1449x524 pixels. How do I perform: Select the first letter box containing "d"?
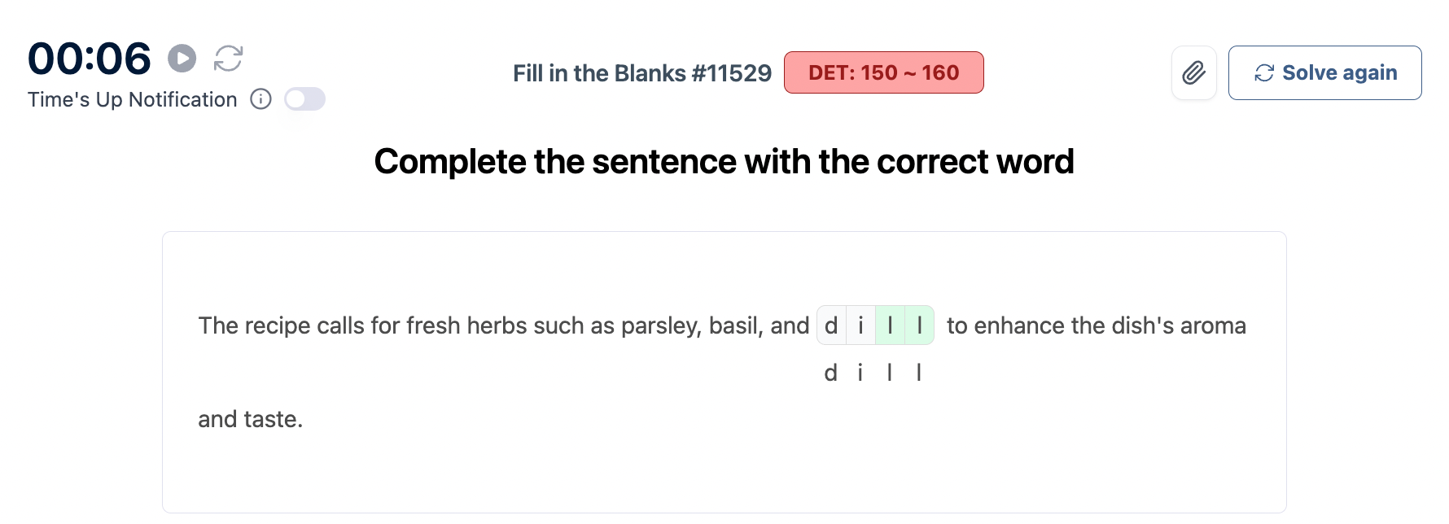point(831,325)
